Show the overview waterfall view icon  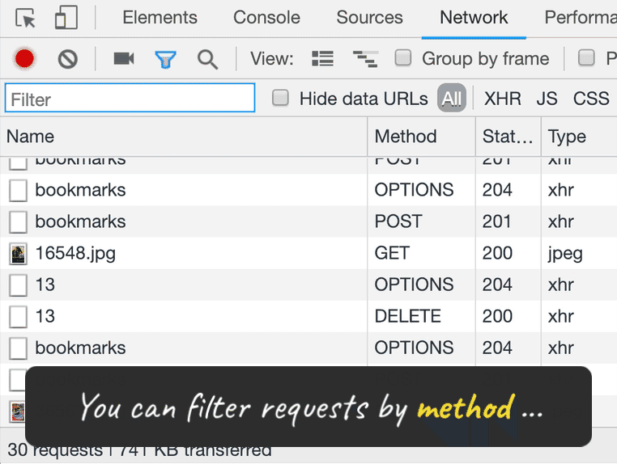pyautogui.click(x=365, y=58)
